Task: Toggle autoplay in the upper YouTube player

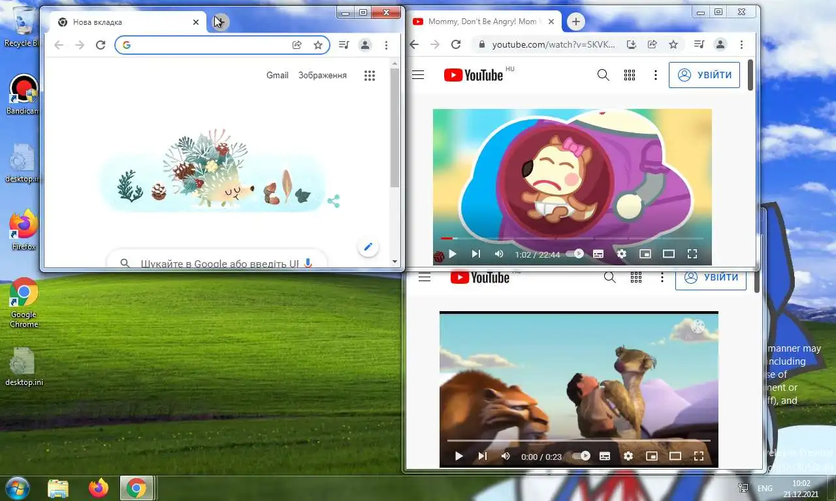Action: 575,254
